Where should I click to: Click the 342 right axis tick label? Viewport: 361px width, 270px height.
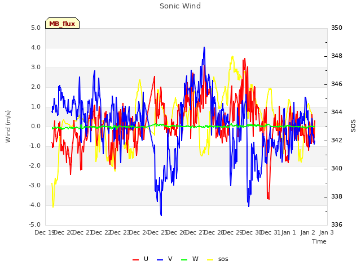point(337,140)
